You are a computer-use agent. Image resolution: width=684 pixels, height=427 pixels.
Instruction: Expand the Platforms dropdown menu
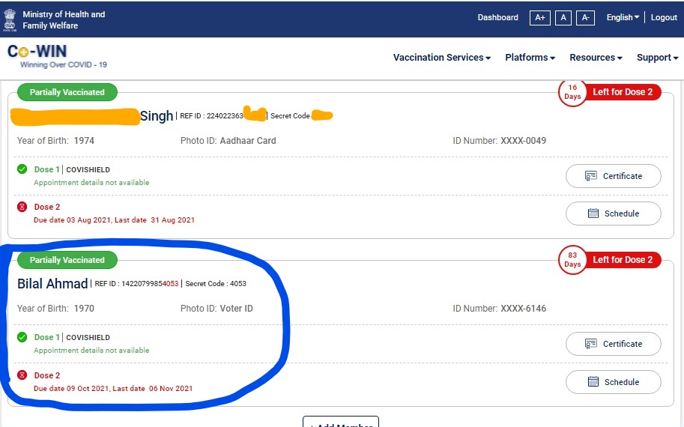coord(530,58)
